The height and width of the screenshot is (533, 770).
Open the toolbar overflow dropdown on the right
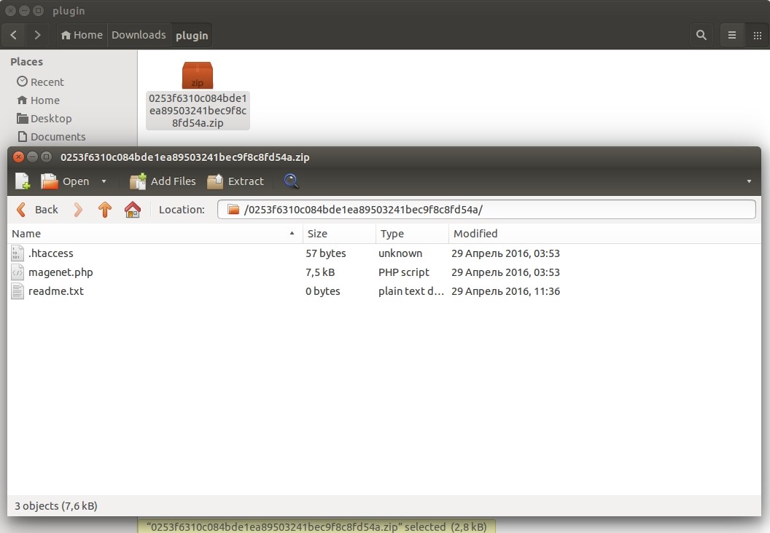(750, 181)
